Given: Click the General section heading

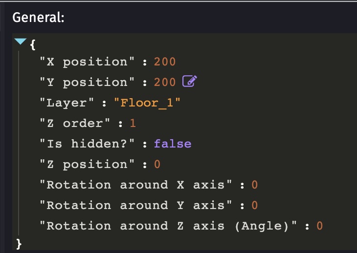Looking at the screenshot, I should (x=38, y=18).
